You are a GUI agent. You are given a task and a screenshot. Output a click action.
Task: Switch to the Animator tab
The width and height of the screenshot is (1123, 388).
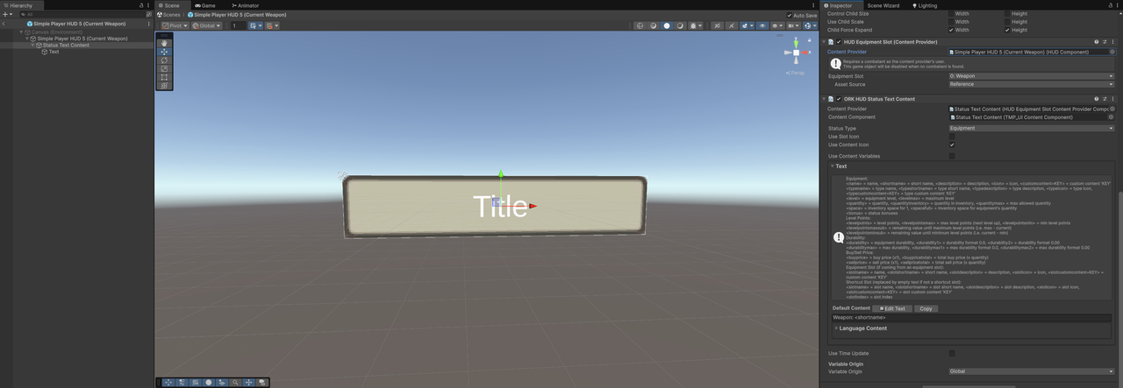pyautogui.click(x=244, y=5)
